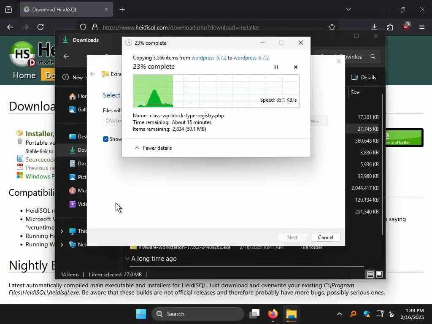Screen dimensions: 432x324
Task: Click the copy speed progress graph
Action: pos(216,91)
